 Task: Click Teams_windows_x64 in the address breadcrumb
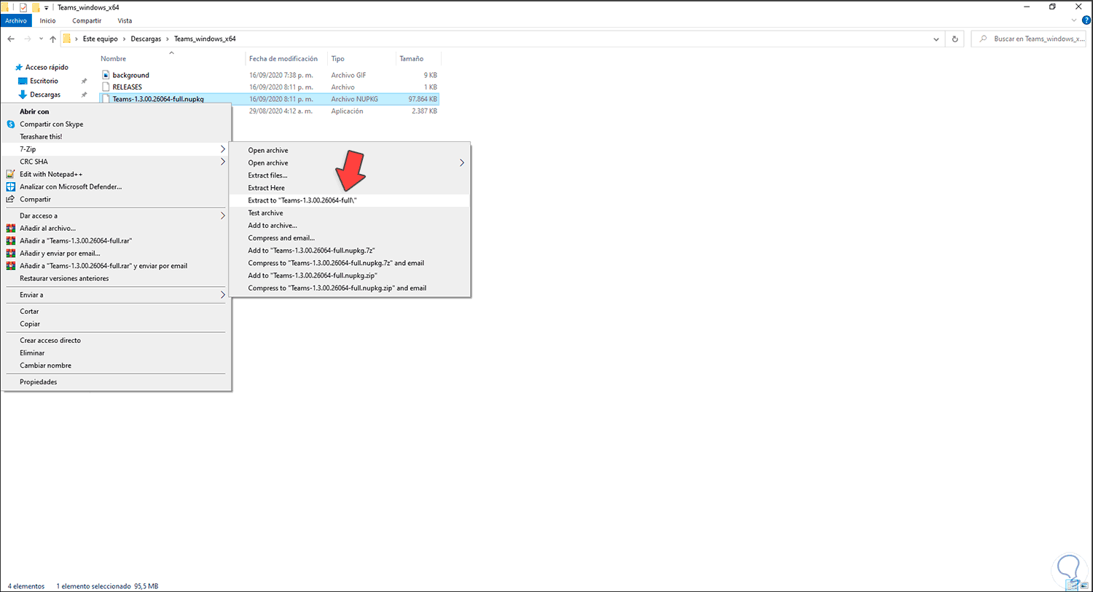tap(205, 39)
